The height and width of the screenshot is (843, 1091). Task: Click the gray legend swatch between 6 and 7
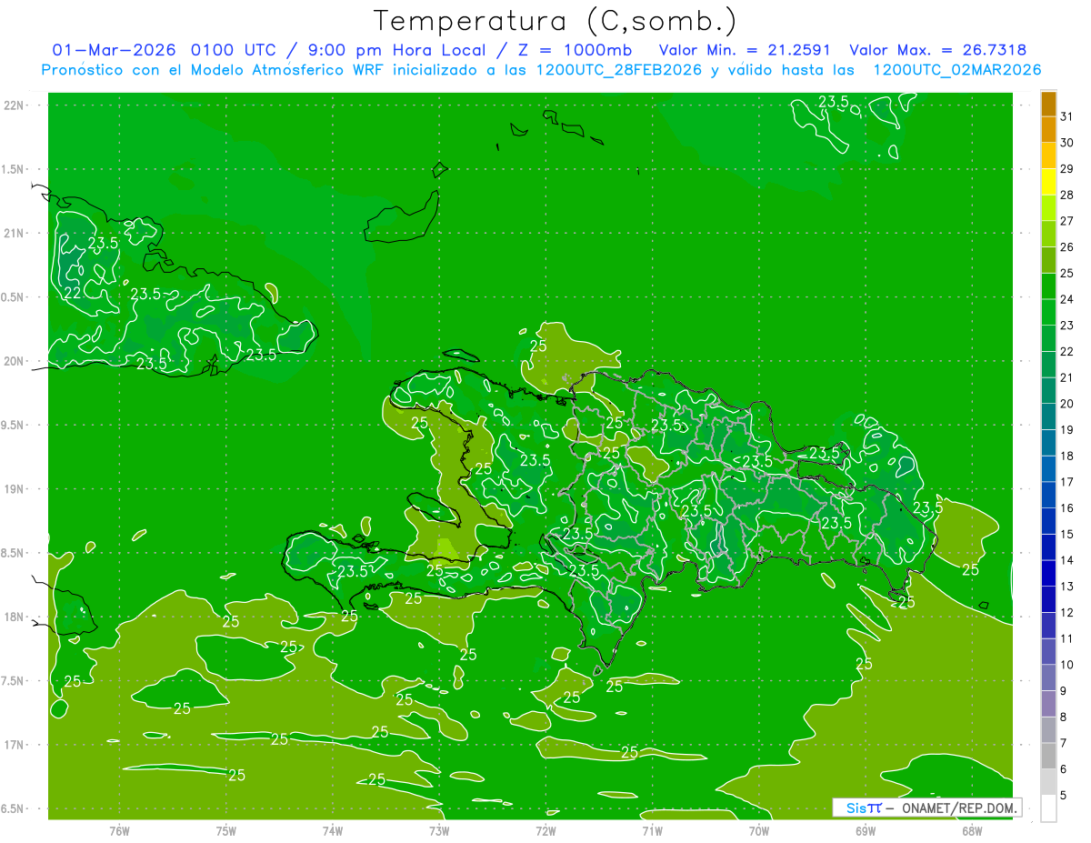1048,757
